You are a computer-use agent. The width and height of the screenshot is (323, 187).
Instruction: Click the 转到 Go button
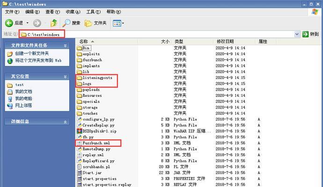tap(311, 34)
